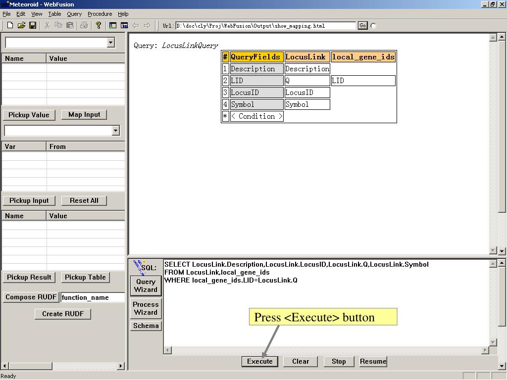Click the Execute button

(259, 361)
